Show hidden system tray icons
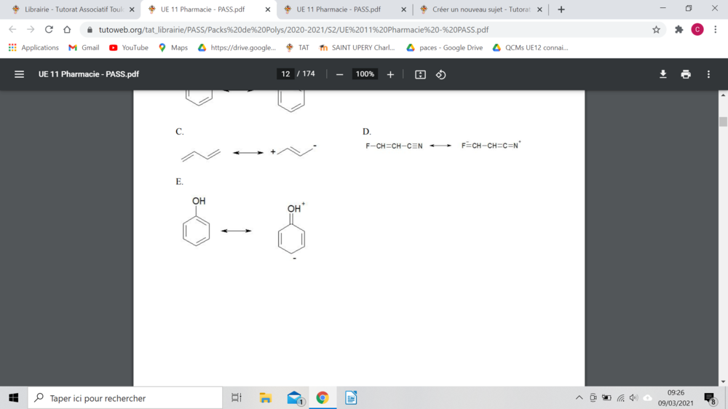The width and height of the screenshot is (728, 409). click(x=579, y=398)
